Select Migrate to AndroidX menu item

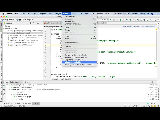[x=79, y=62]
